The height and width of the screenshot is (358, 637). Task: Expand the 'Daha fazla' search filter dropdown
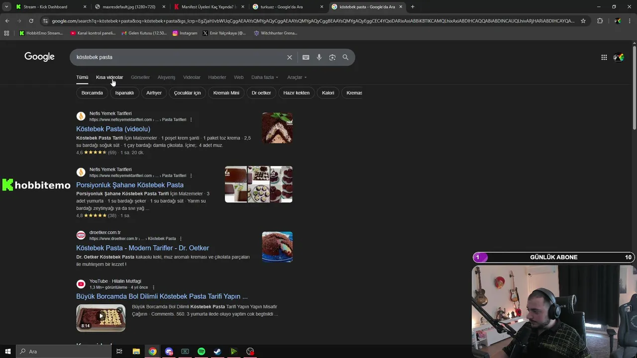tap(265, 77)
